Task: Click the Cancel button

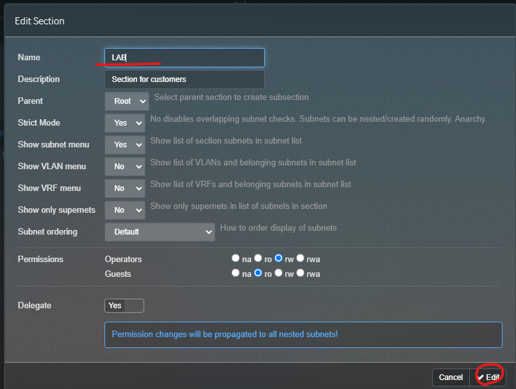Action: [x=451, y=377]
